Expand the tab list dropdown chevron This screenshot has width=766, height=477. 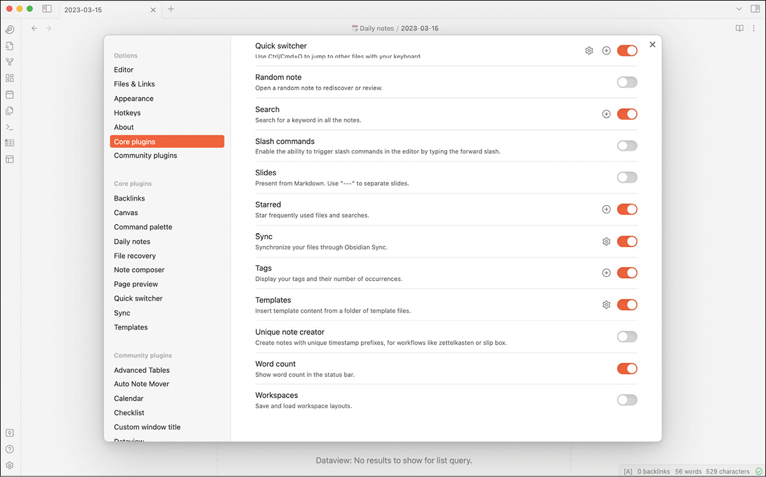[739, 9]
